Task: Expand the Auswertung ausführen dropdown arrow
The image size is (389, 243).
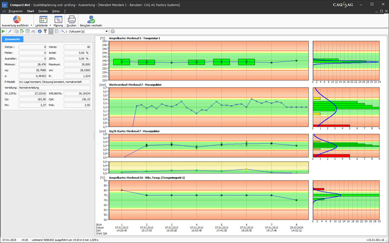Action: click(x=32, y=26)
